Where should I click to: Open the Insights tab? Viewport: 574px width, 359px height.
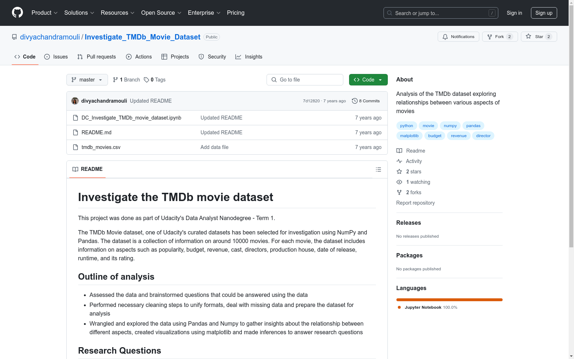tap(249, 57)
